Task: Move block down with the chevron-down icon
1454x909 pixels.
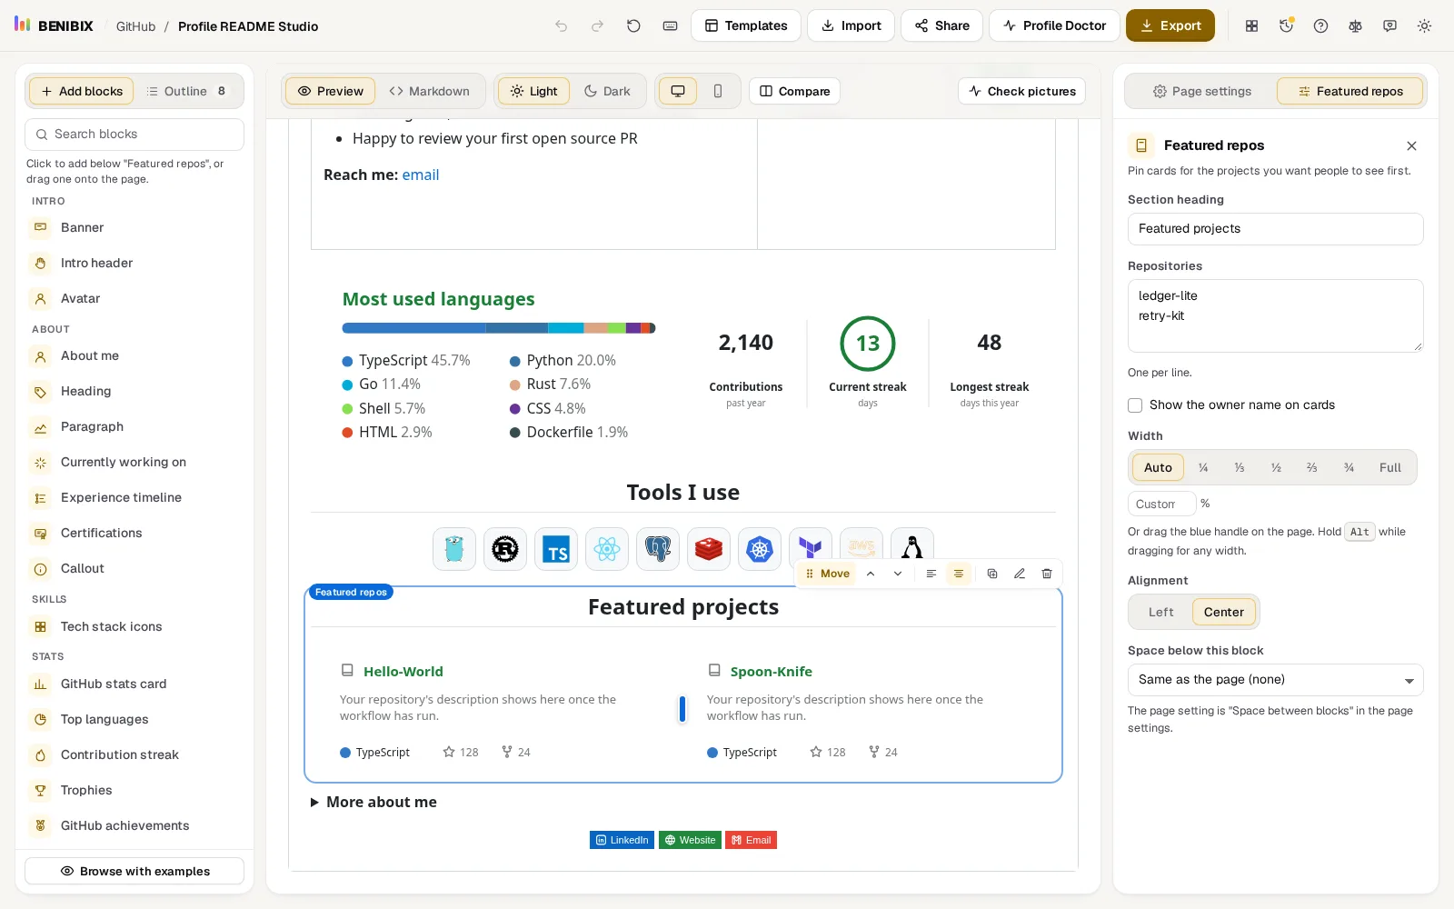Action: coord(898,574)
